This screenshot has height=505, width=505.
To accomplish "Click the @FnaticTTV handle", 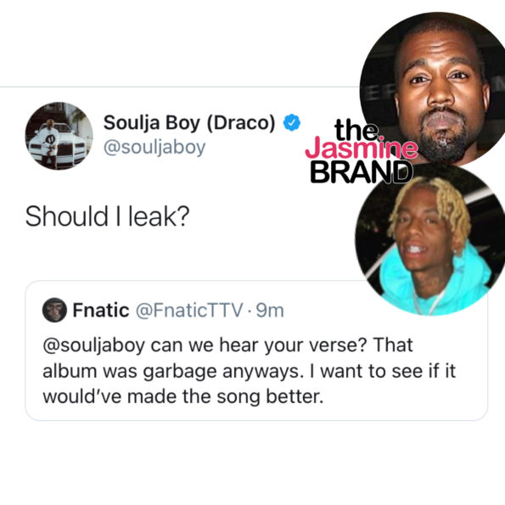I will 189,311.
